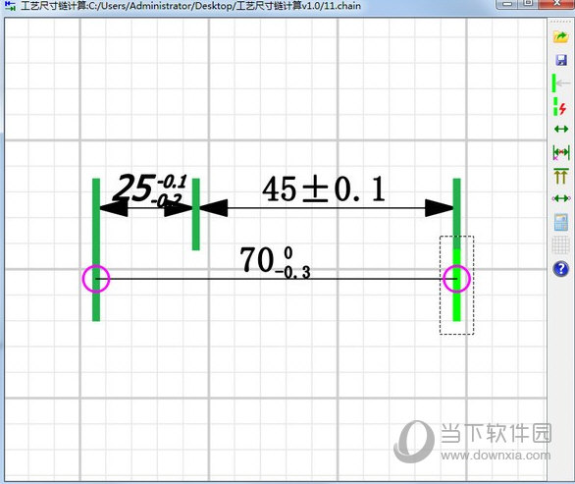The height and width of the screenshot is (484, 575).
Task: Select the green double-arrow dimension tool
Action: pos(561,130)
